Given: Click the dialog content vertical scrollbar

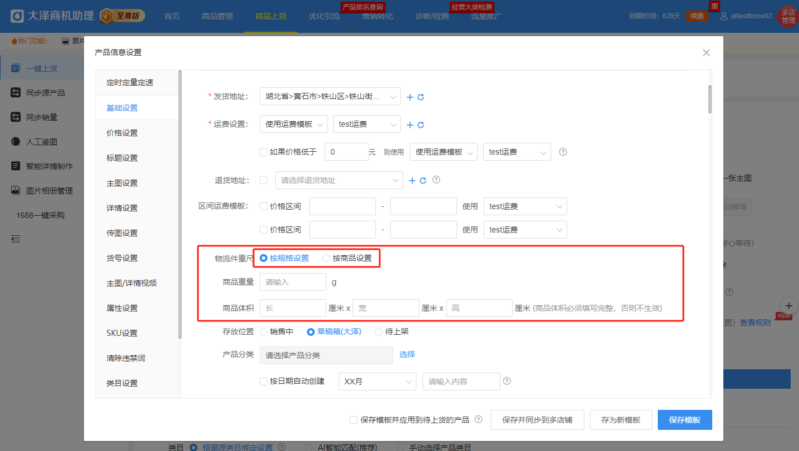Looking at the screenshot, I should (x=709, y=99).
